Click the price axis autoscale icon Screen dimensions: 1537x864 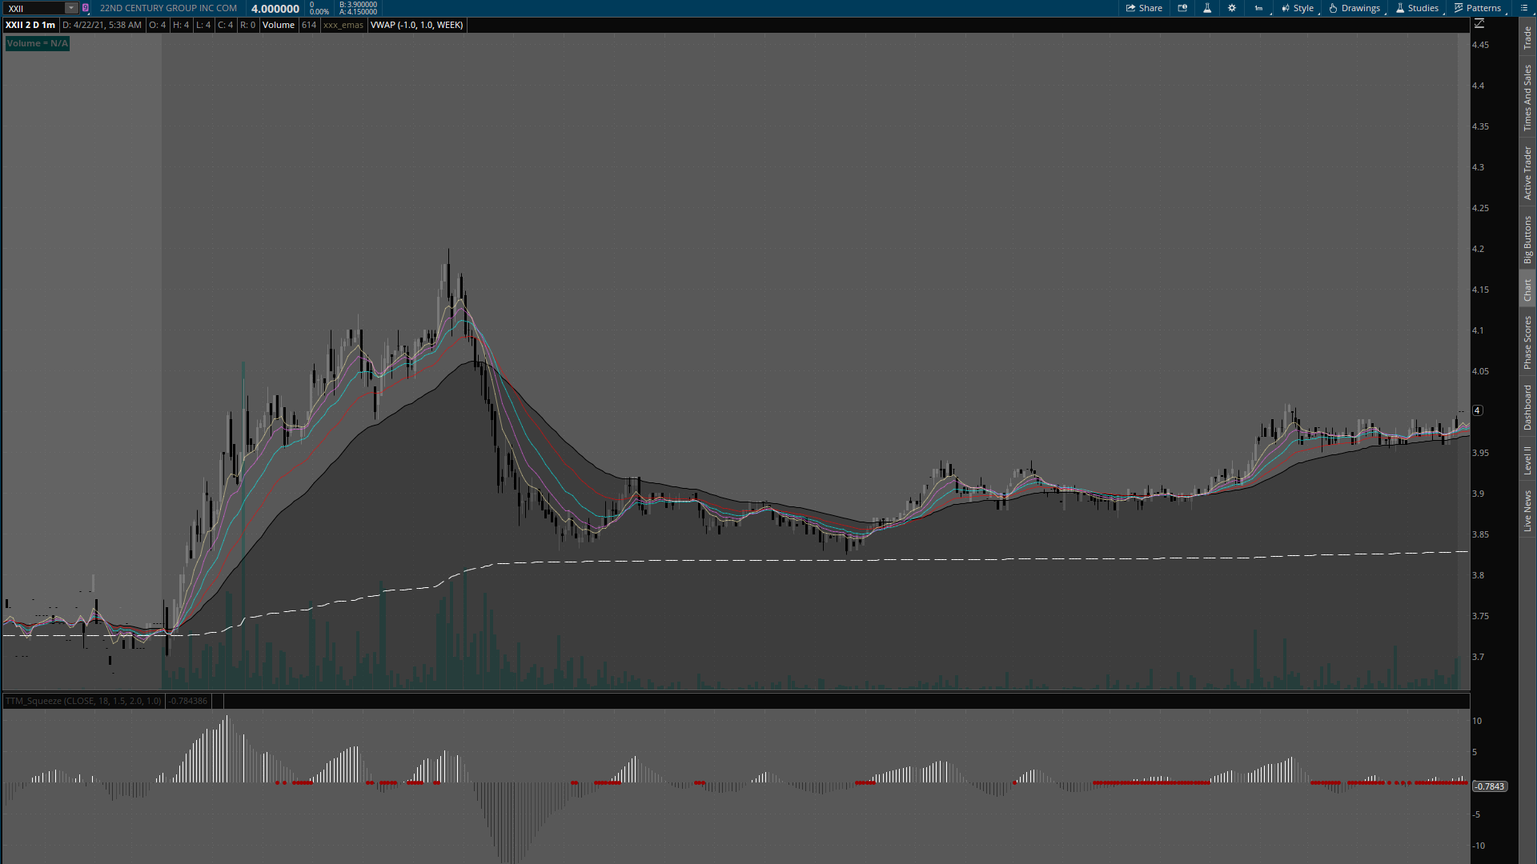coord(1479,24)
